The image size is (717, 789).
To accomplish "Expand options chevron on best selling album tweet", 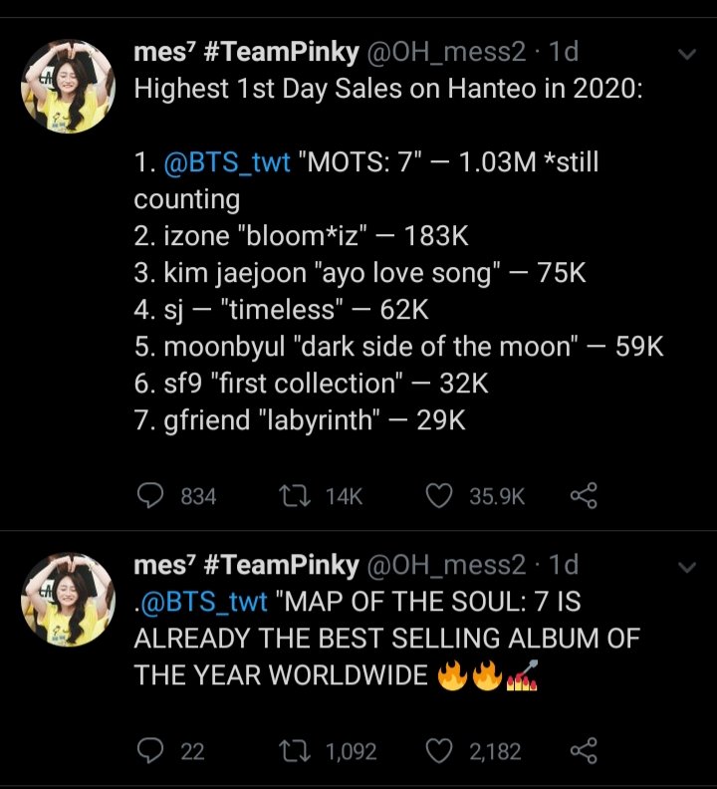I will click(x=686, y=567).
